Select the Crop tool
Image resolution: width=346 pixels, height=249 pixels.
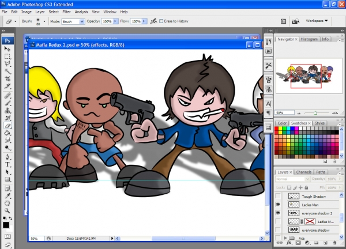pos(7,78)
